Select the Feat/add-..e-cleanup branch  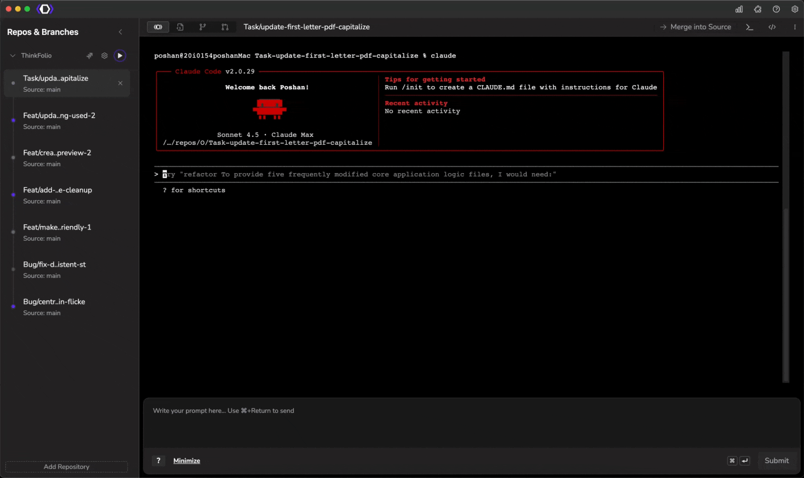pos(67,195)
